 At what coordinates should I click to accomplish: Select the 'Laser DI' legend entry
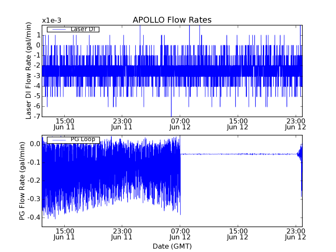[73, 29]
